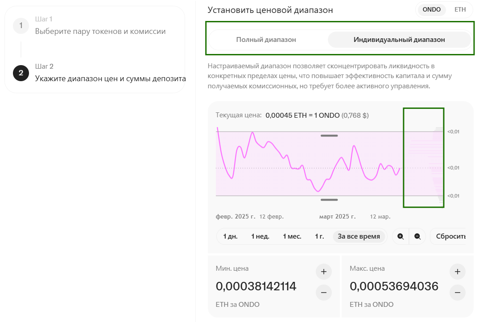This screenshot has height=322, width=479.
Task: Zoom in on the price chart
Action: 401,236
